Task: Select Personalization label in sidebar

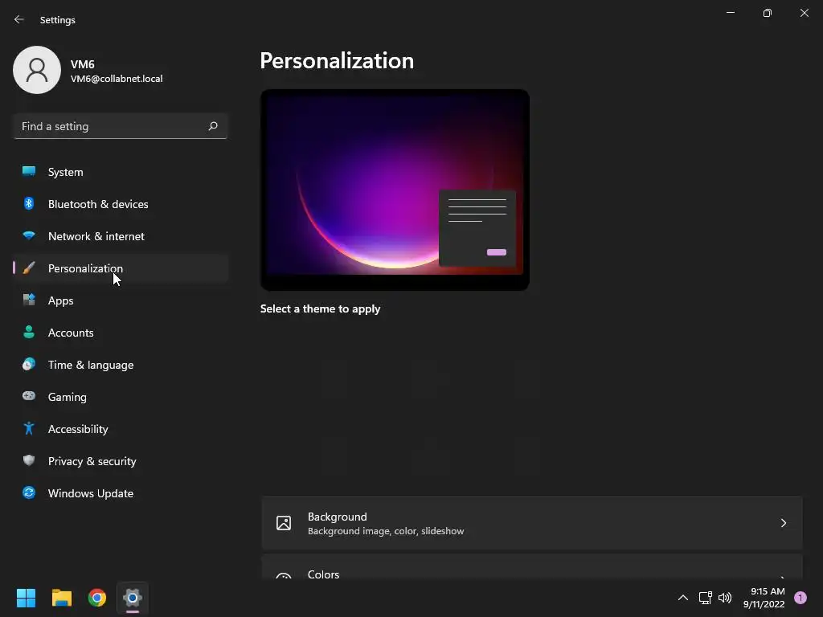Action: [85, 268]
